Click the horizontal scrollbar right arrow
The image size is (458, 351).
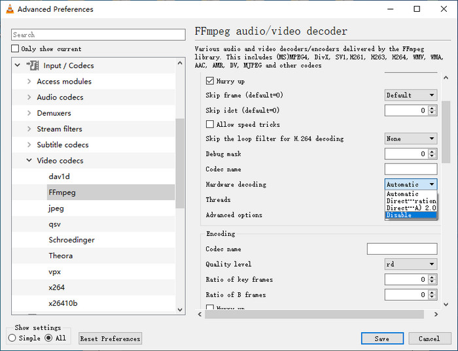tap(436, 314)
